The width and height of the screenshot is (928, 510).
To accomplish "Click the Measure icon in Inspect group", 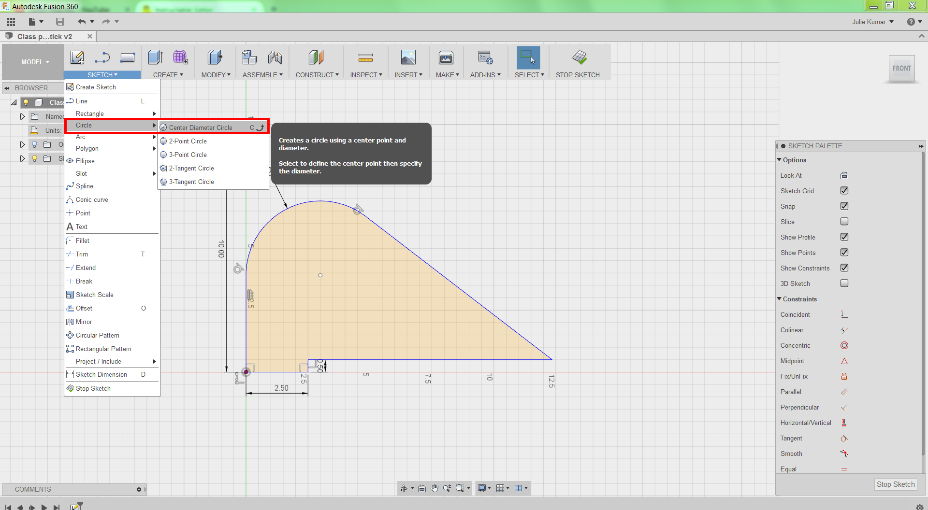I will tap(365, 58).
